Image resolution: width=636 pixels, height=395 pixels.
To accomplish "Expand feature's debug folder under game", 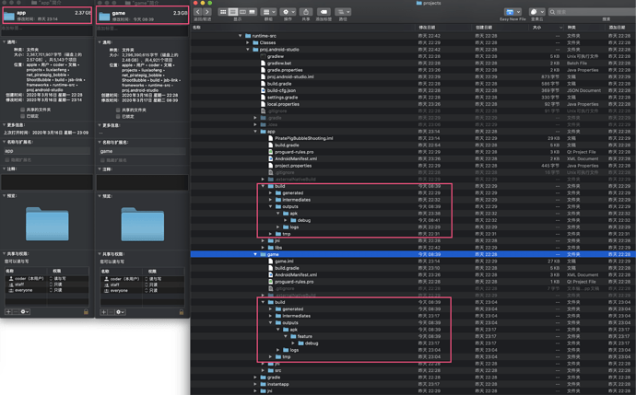I will pyautogui.click(x=293, y=343).
